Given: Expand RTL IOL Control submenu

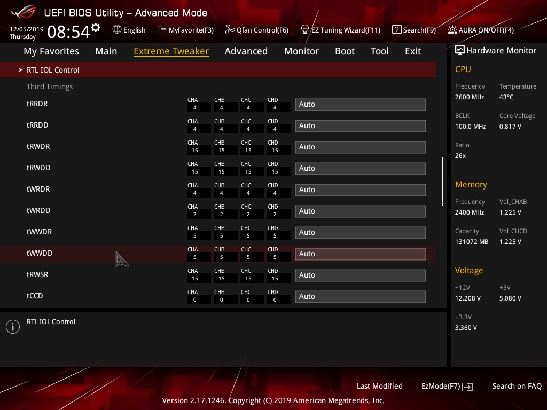Looking at the screenshot, I should tap(218, 70).
